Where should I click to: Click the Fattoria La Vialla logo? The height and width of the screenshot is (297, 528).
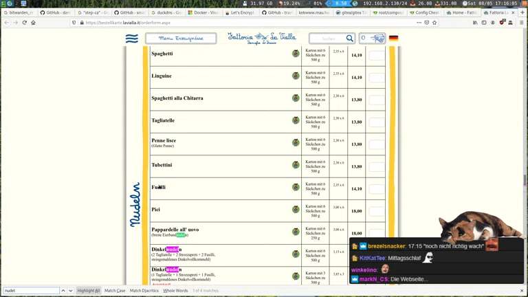pos(262,38)
